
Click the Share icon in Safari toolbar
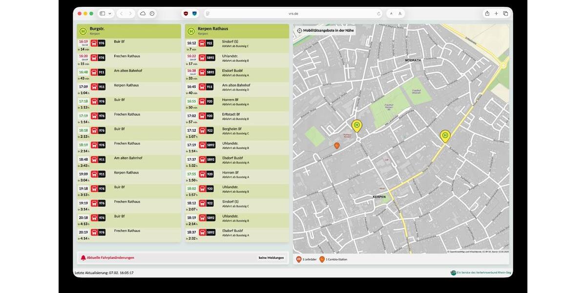pyautogui.click(x=487, y=14)
